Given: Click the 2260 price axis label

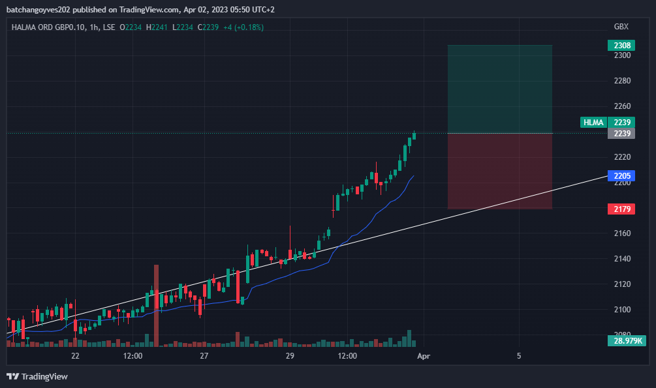Looking at the screenshot, I should click(x=622, y=106).
